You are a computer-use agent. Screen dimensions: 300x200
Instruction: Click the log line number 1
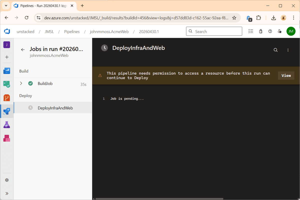104,99
